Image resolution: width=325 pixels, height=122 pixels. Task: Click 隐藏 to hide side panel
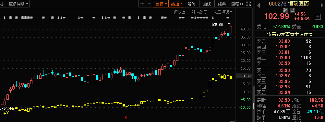[237, 4]
